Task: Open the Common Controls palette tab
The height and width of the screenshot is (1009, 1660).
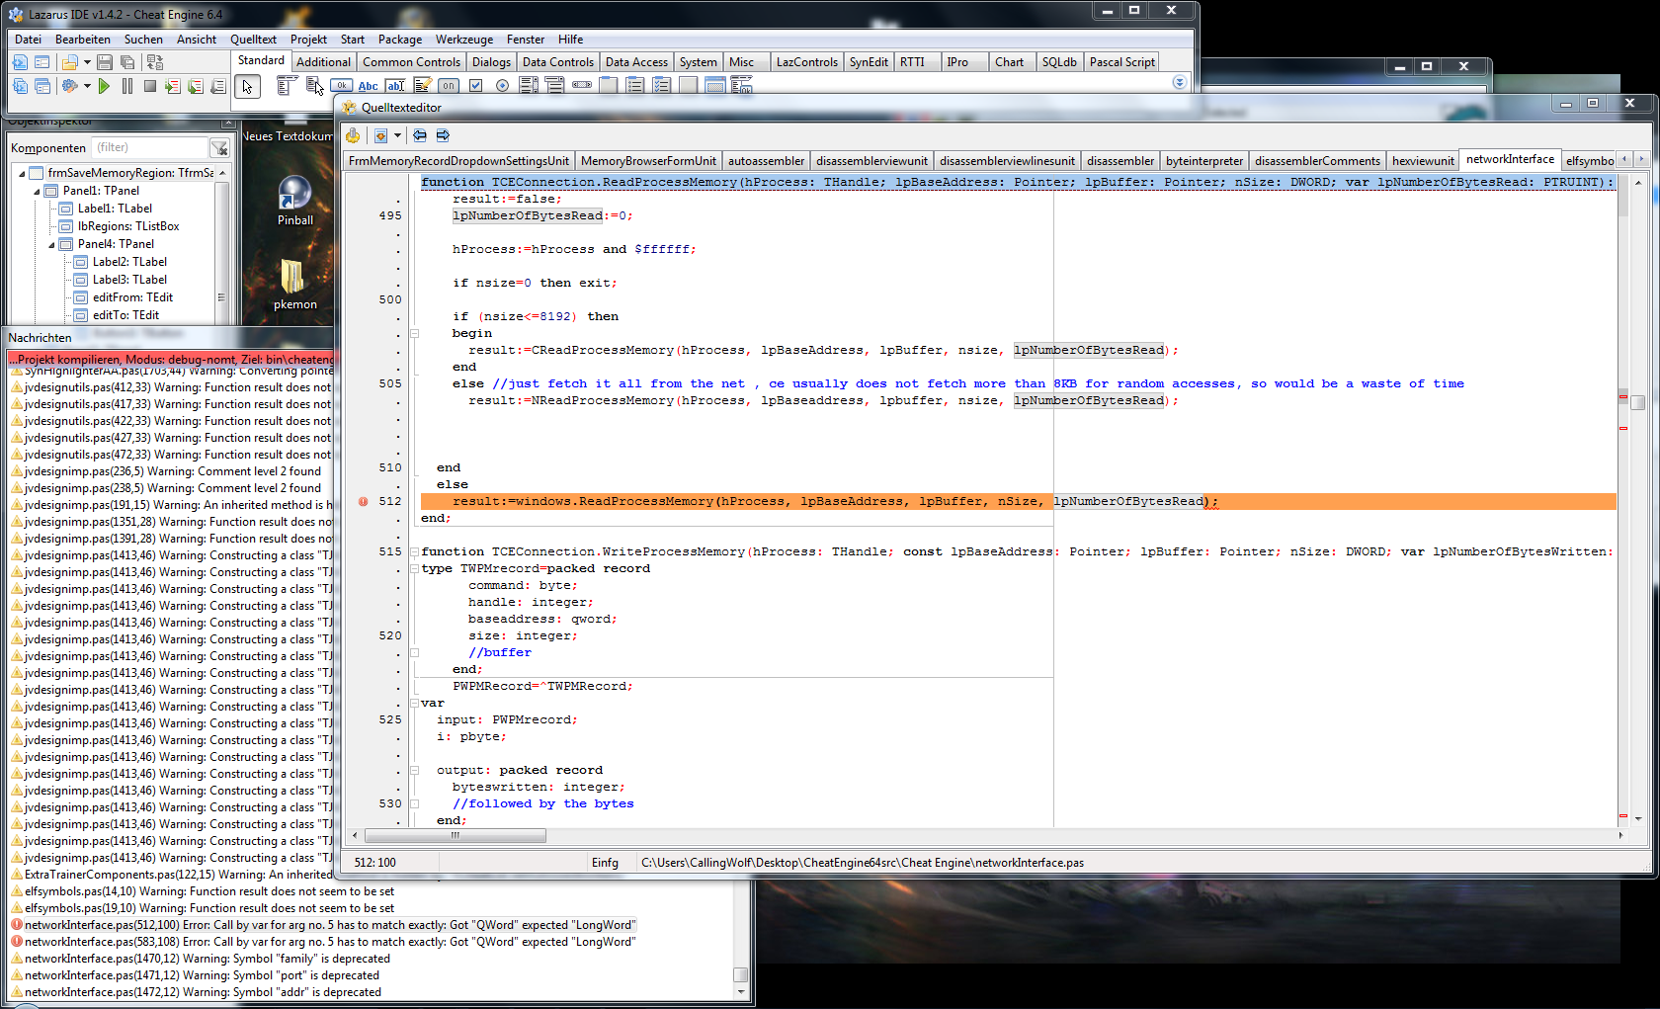Action: click(x=411, y=62)
